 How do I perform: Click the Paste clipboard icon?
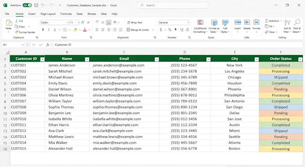pos(9,23)
